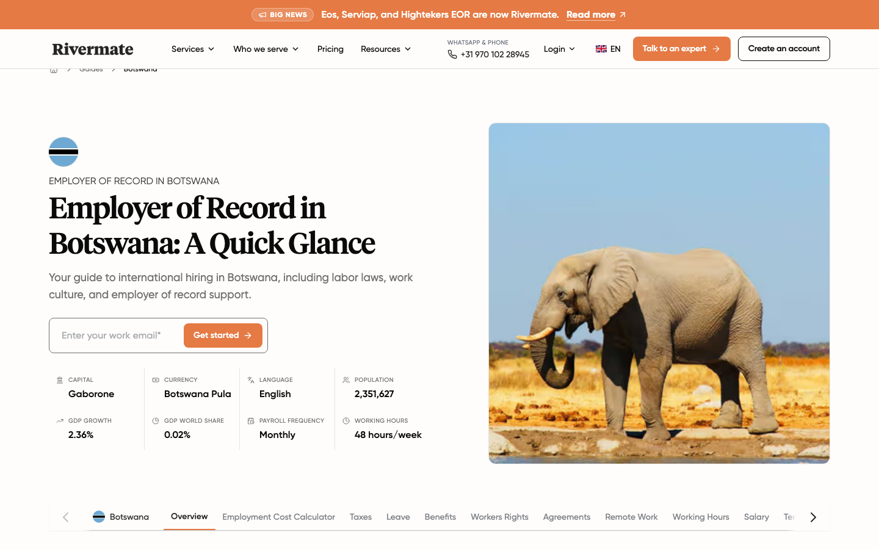Expand the Resources menu
This screenshot has height=549, width=879.
click(386, 49)
